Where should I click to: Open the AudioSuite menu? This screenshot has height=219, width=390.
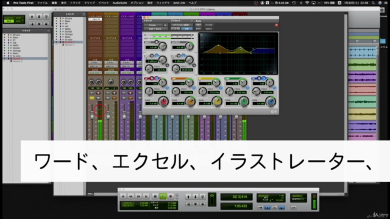click(119, 3)
